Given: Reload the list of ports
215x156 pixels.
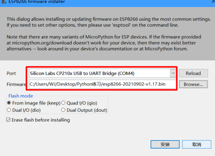Looking at the screenshot, I should (x=193, y=73).
